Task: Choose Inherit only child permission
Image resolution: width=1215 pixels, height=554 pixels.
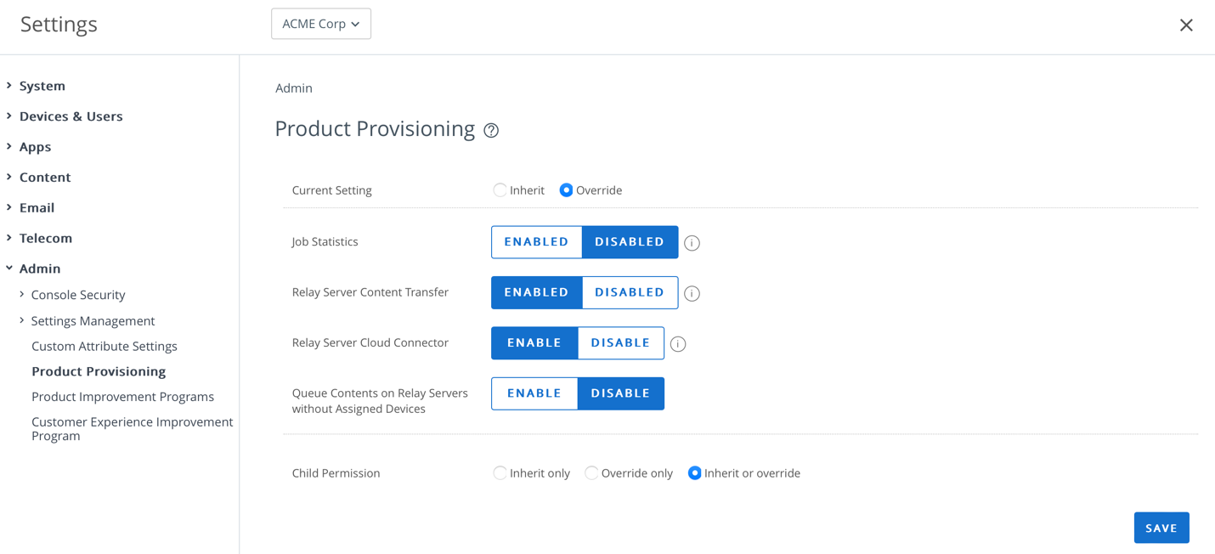Action: click(x=500, y=473)
